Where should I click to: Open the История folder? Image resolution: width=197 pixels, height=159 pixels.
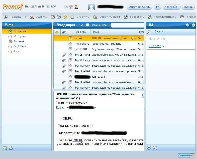[27, 36]
